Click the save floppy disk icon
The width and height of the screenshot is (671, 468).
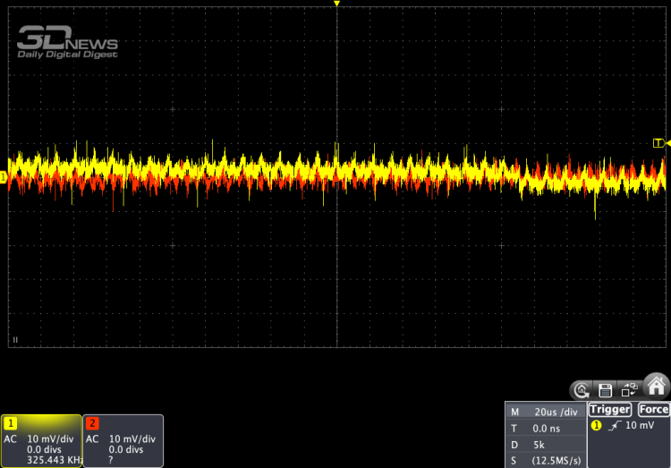point(605,390)
